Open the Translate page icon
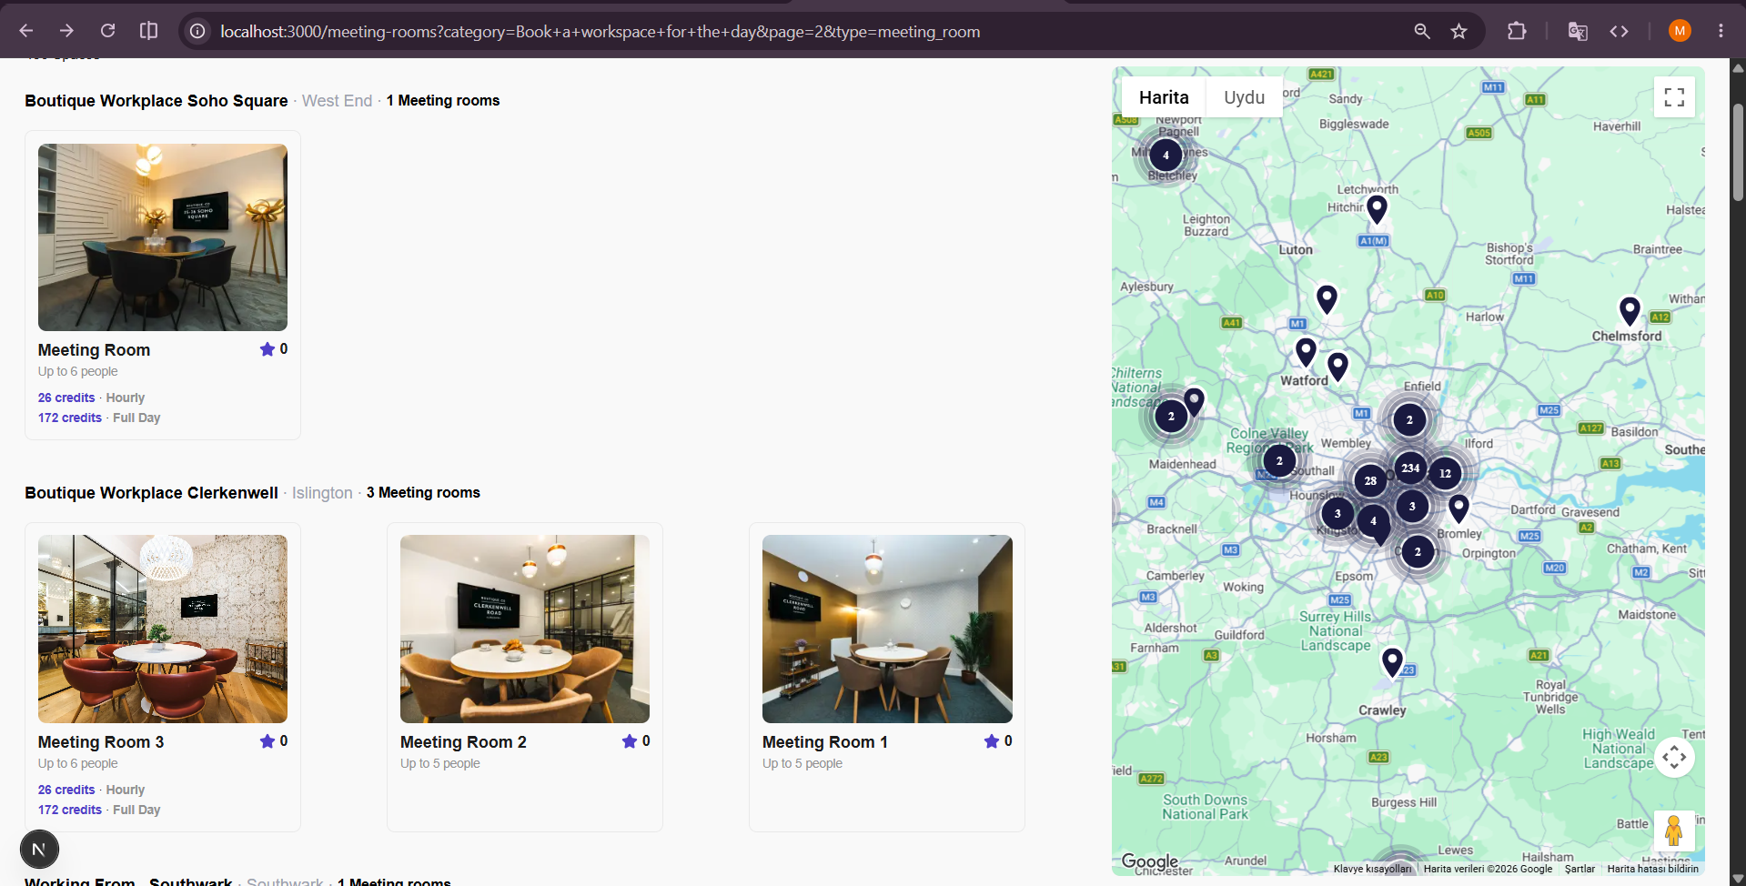Viewport: 1746px width, 886px height. 1578,31
